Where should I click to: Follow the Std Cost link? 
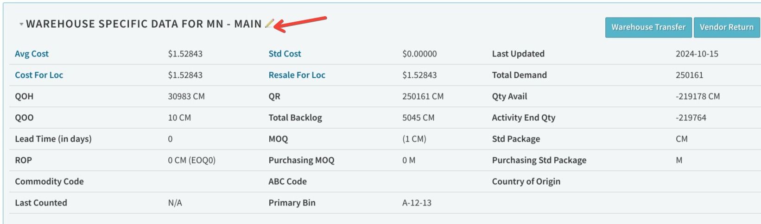[x=285, y=54]
